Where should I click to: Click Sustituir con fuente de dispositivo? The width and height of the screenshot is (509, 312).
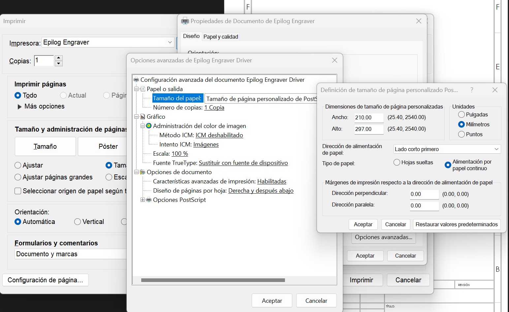tap(243, 163)
